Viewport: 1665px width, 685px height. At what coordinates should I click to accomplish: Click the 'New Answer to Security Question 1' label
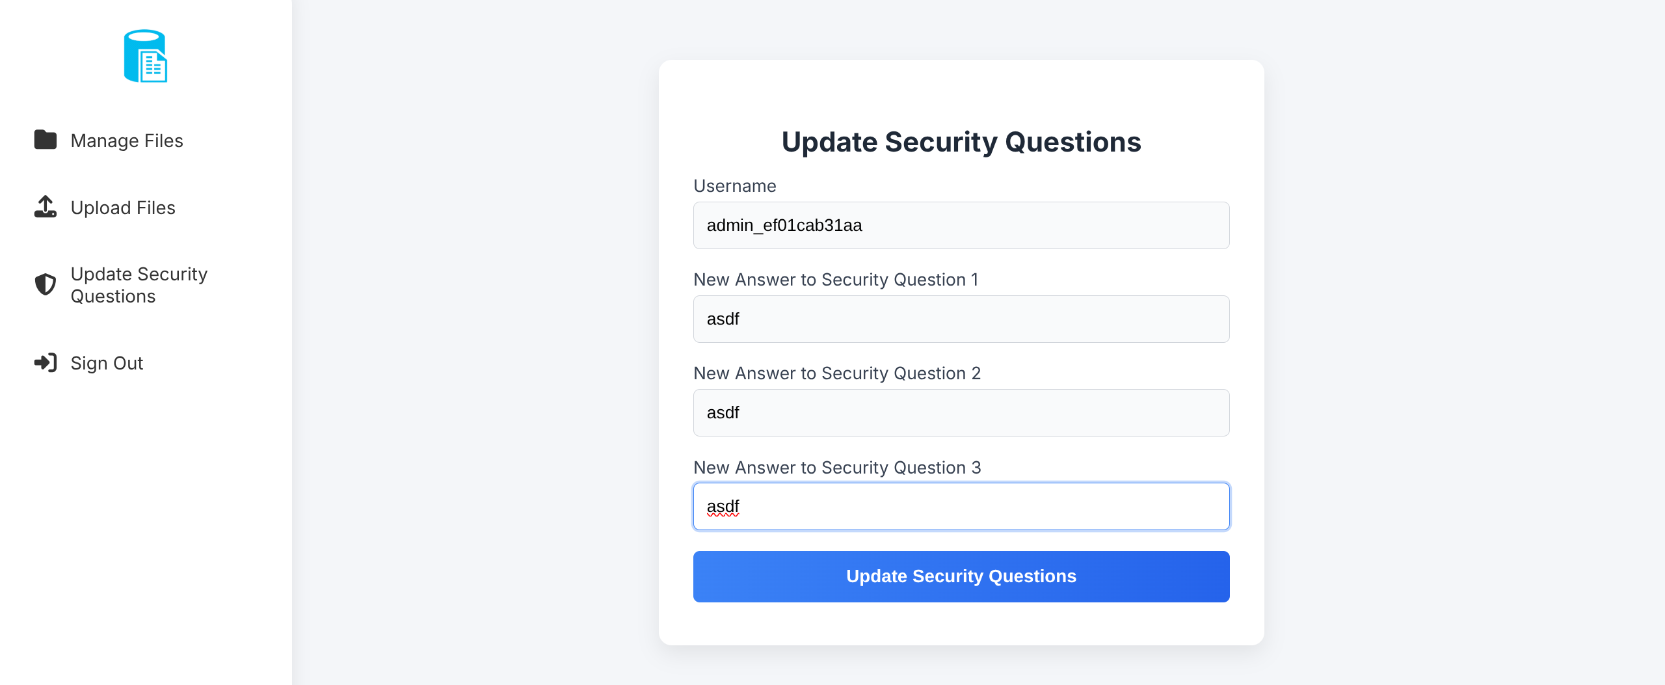(836, 280)
